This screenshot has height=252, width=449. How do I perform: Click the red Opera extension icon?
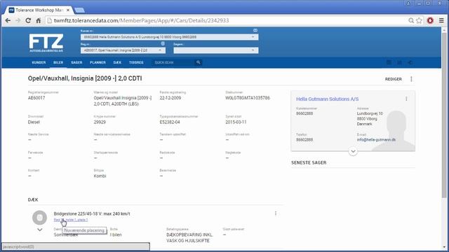click(x=430, y=20)
